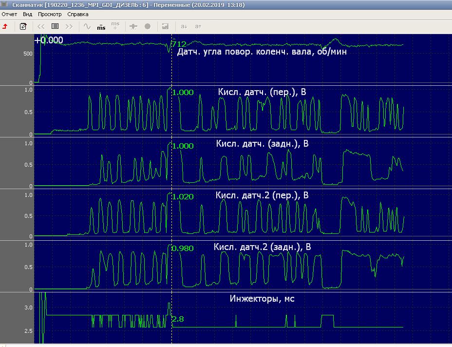
Task: Click the sort descending a↓ icon
Action: tap(184, 26)
